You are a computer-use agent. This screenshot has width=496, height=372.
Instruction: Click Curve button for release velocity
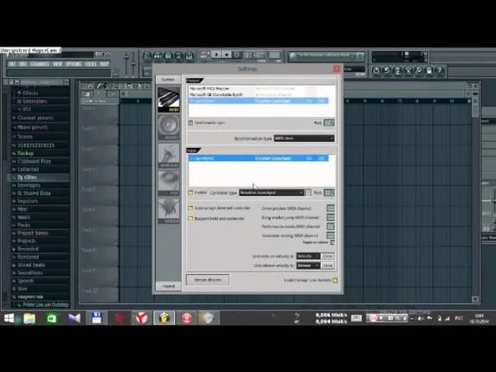(328, 265)
